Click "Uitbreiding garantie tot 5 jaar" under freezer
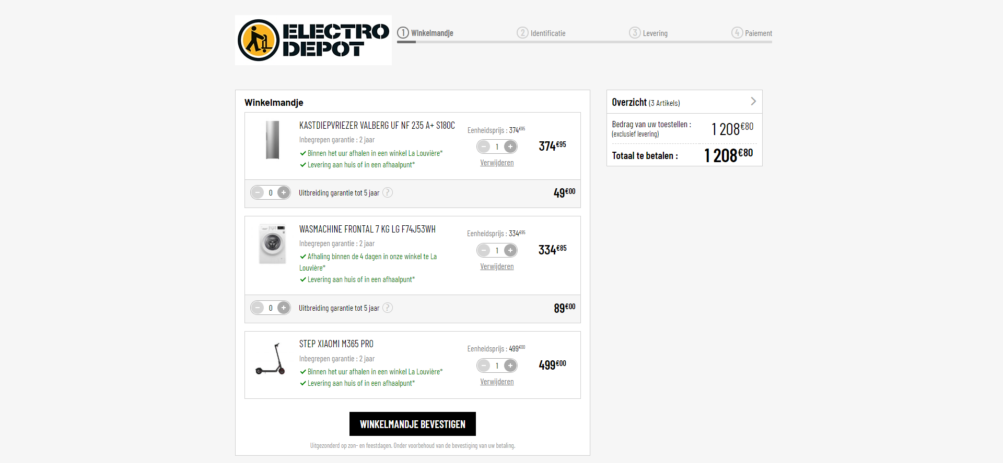The width and height of the screenshot is (1003, 463). [x=339, y=193]
